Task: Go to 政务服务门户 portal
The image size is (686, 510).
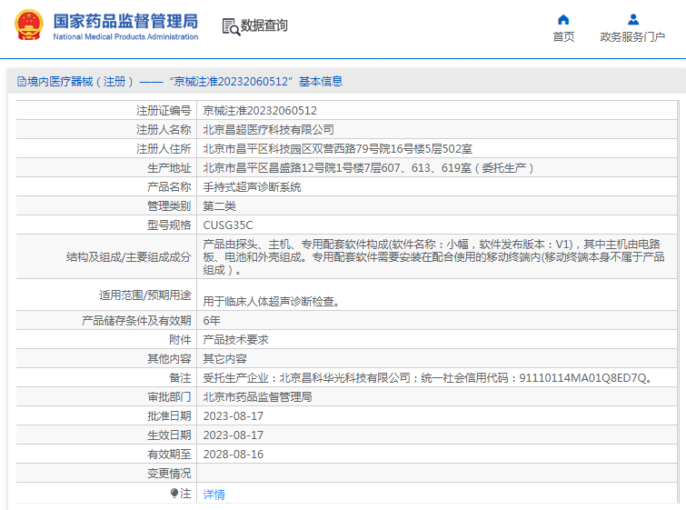Action: point(632,37)
